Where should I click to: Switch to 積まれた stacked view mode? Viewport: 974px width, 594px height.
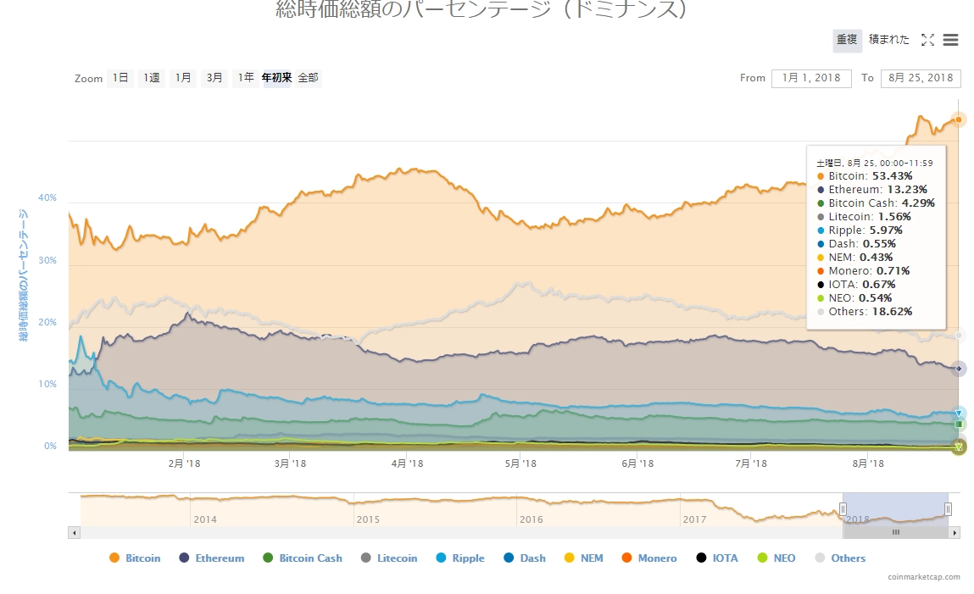point(888,40)
